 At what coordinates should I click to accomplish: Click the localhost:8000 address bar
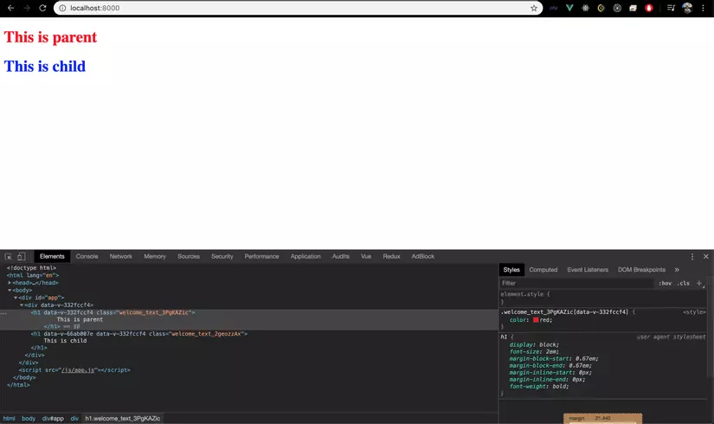299,8
